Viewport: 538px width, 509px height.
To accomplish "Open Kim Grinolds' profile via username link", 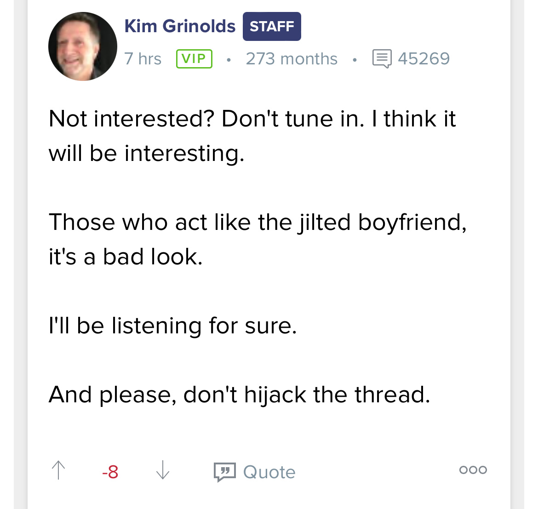I will [x=180, y=26].
